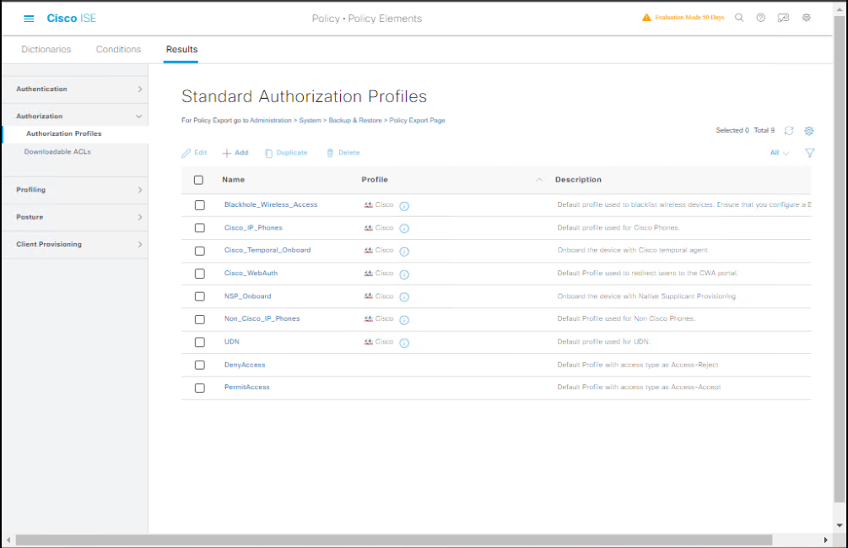Viewport: 848px width, 548px height.
Task: Show info for Non_Cisco_IP_Phones profile
Action: 404,320
